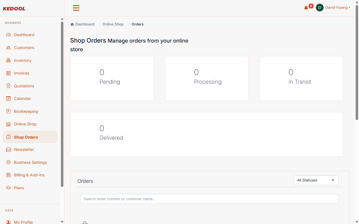
Task: Click the David Inyang avatar circle
Action: [320, 8]
